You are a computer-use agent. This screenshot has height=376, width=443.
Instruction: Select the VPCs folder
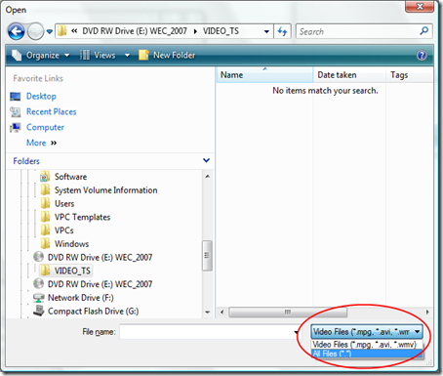pyautogui.click(x=64, y=230)
